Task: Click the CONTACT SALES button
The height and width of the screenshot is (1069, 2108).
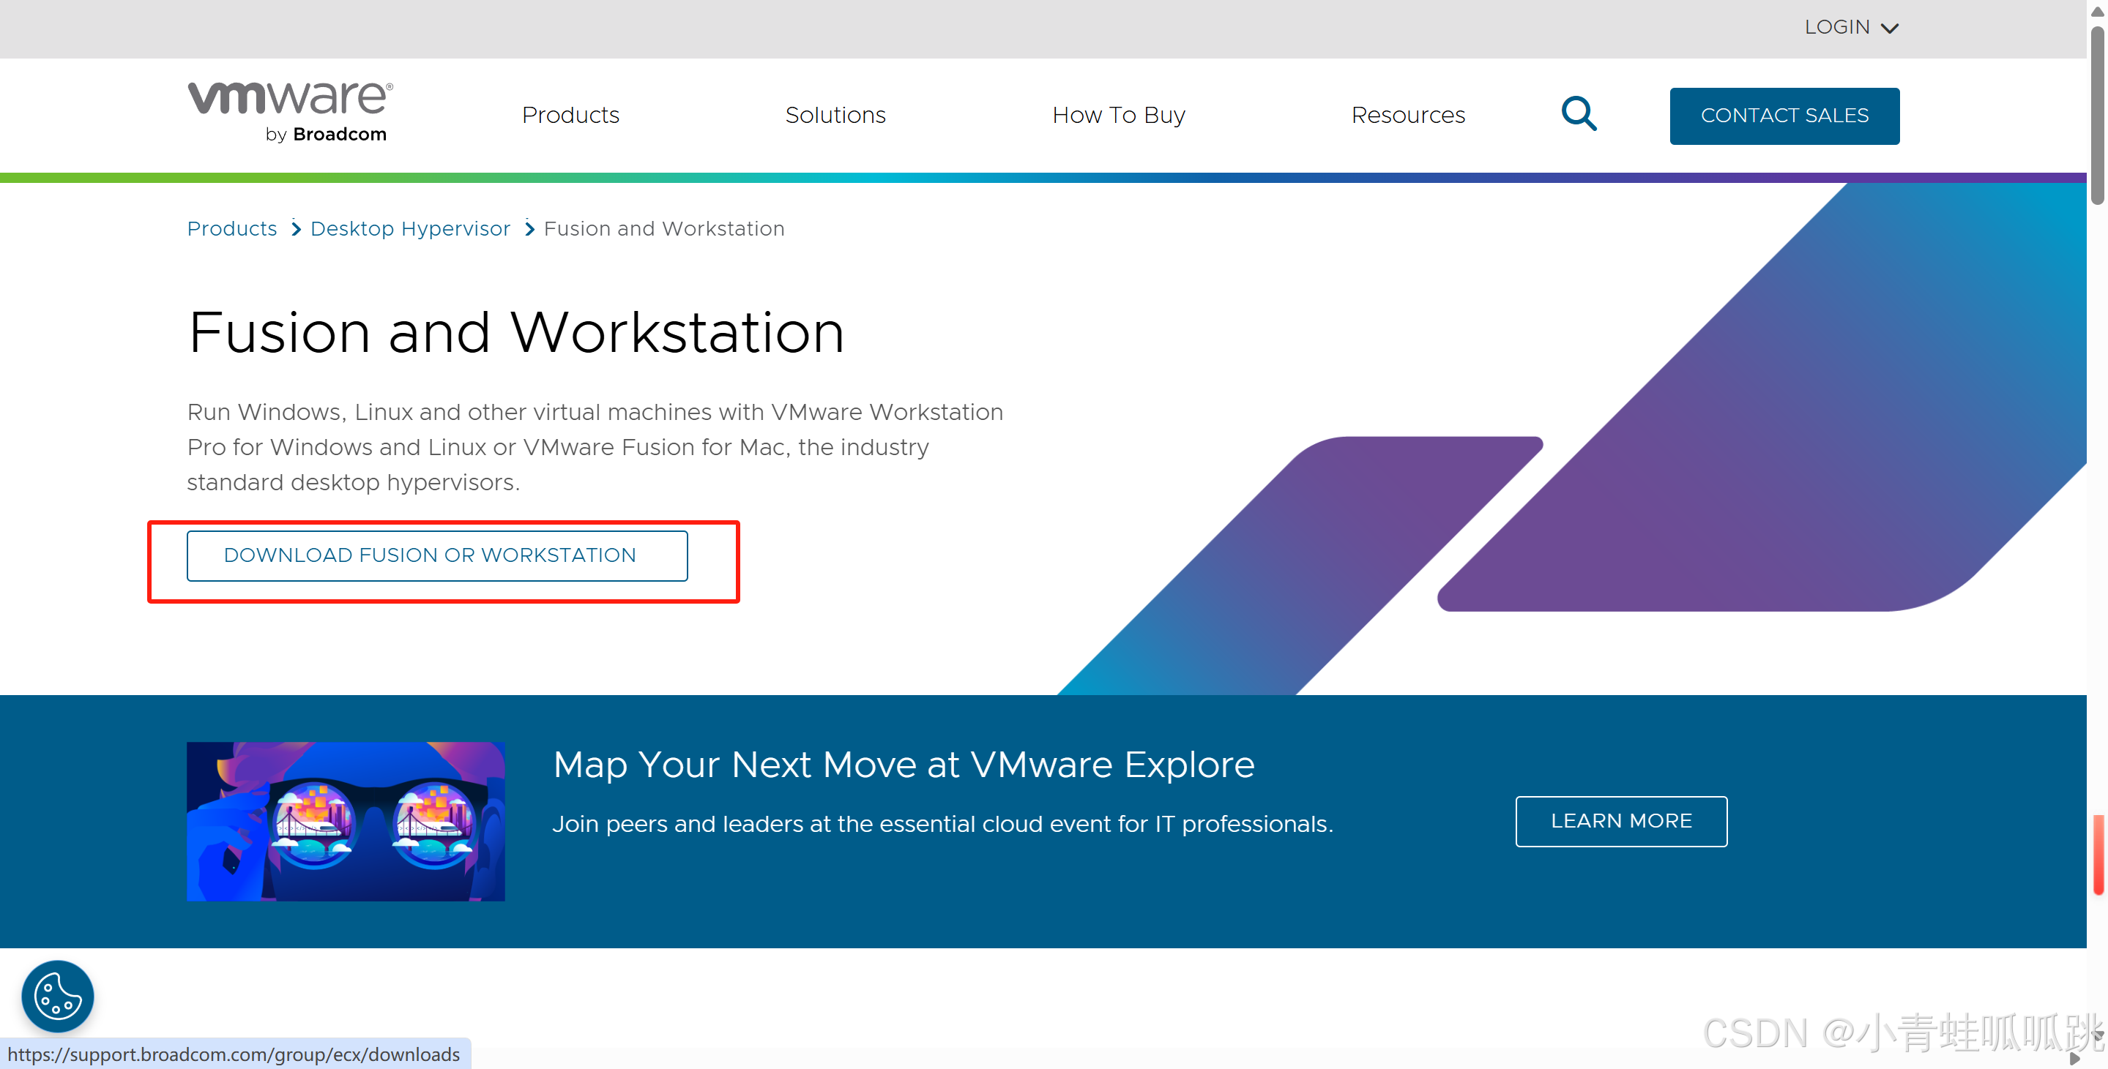Action: click(1785, 116)
